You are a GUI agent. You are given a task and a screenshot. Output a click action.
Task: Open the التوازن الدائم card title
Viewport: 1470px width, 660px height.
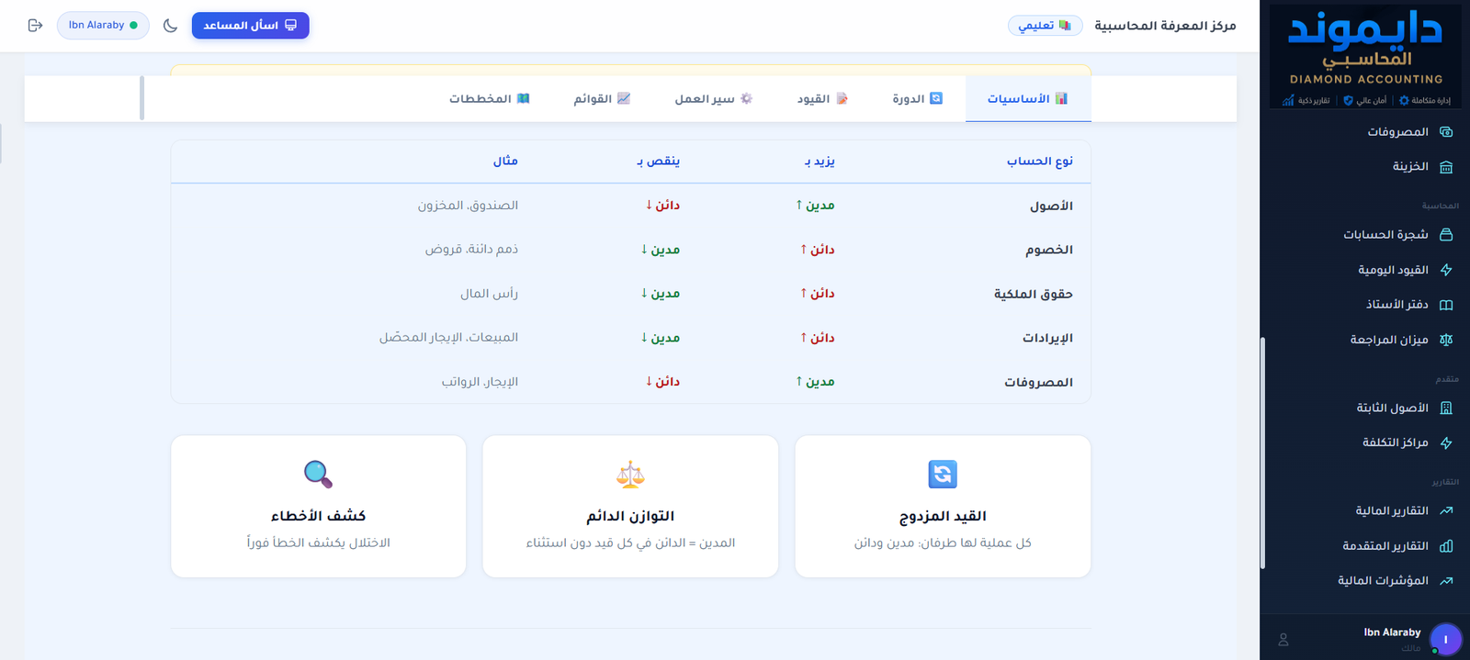[630, 516]
